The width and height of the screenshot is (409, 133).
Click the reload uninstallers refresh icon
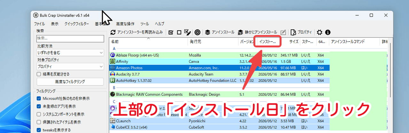point(113,32)
